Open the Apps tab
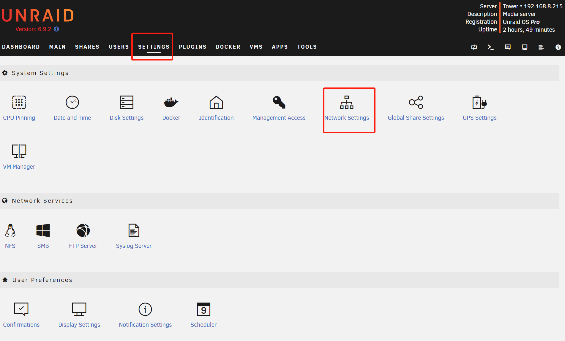Screen dimensions: 565x341 coord(280,47)
